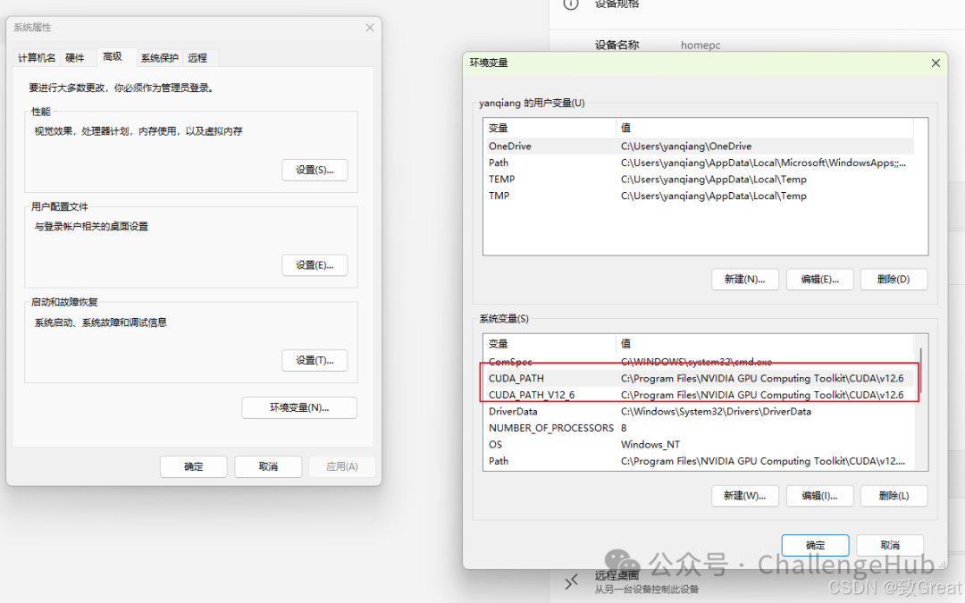965x603 pixels.
Task: Create a new user variable with 新建(N)...
Action: (744, 280)
